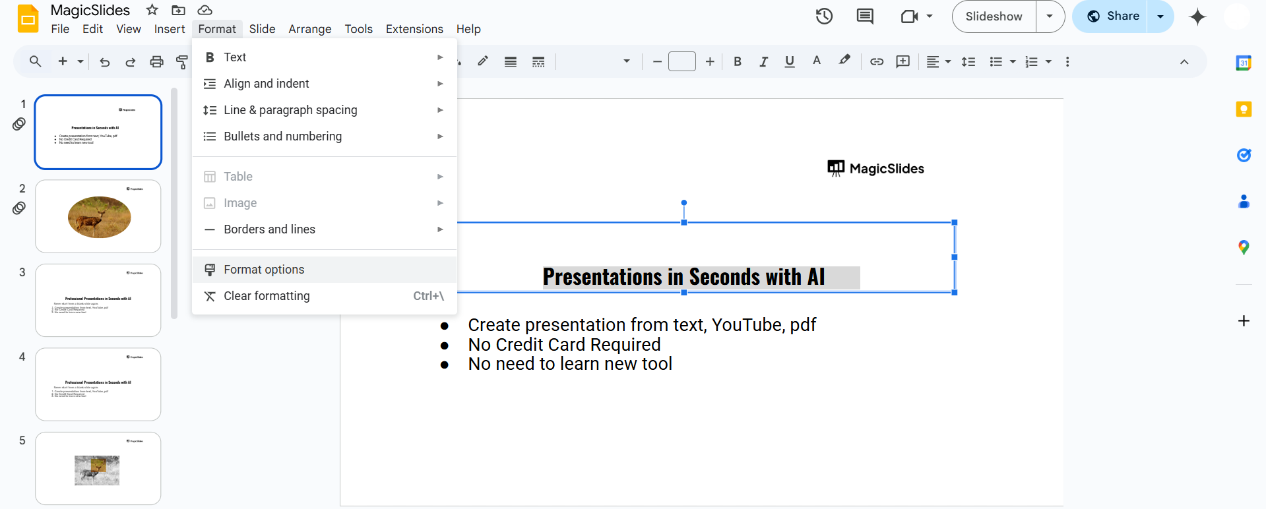Image resolution: width=1266 pixels, height=509 pixels.
Task: Click the Gemini sparkle icon
Action: click(x=1197, y=16)
